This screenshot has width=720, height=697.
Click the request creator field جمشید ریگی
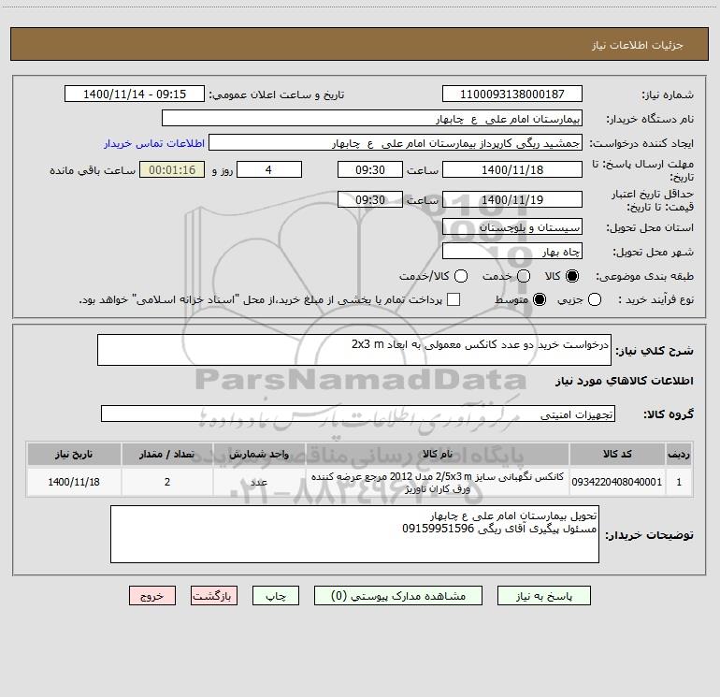pos(396,142)
